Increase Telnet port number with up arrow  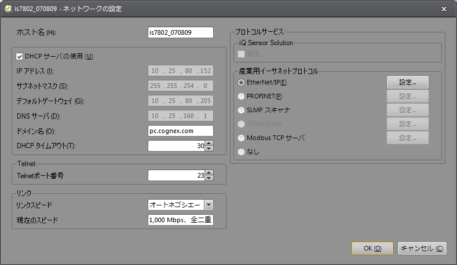tap(209, 172)
